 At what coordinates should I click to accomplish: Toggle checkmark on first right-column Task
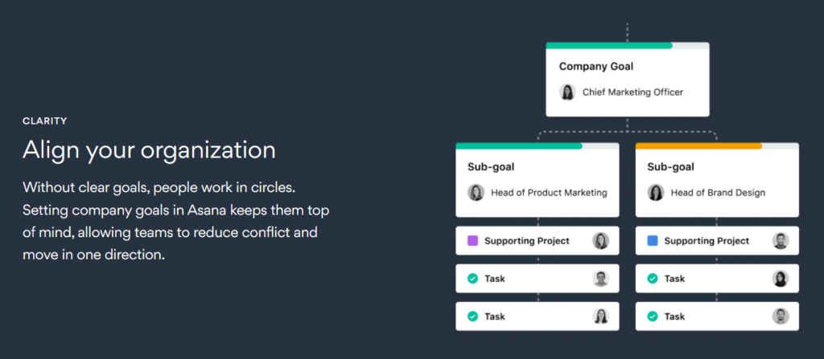[653, 279]
